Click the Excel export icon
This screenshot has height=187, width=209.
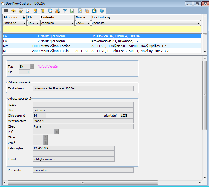(x=72, y=11)
